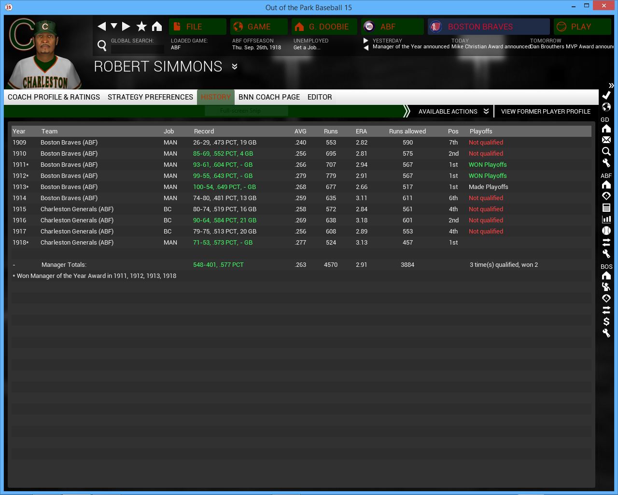Expand the sidebar with double chevron

pyautogui.click(x=611, y=86)
